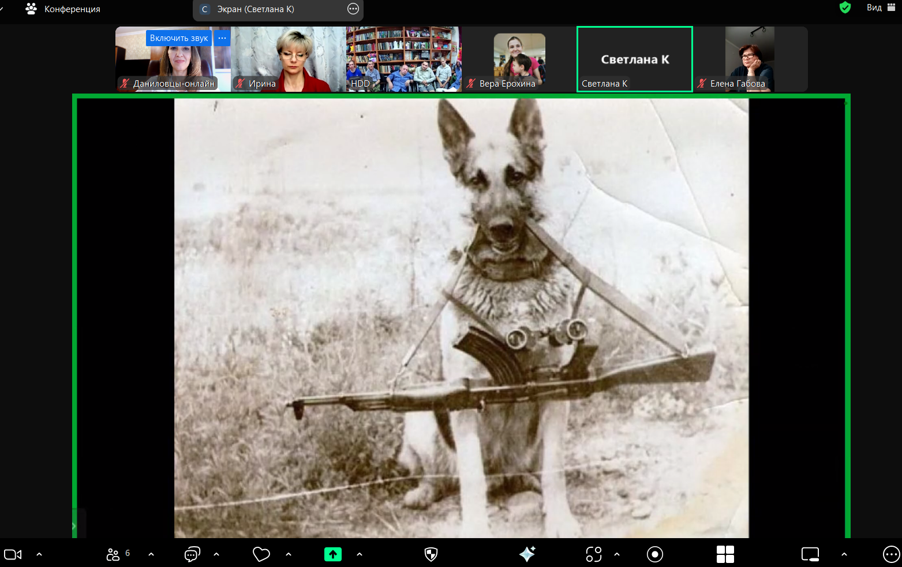The width and height of the screenshot is (902, 567).
Task: Click the green share screen icon
Action: click(x=332, y=554)
